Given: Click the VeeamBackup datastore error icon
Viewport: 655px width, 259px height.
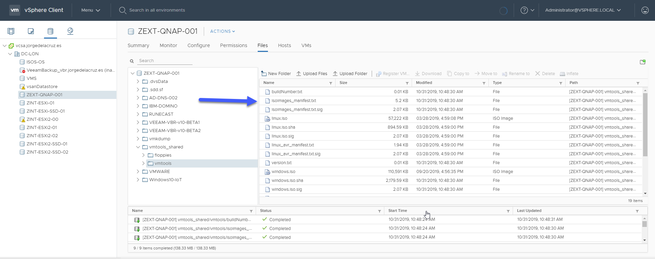Looking at the screenshot, I should coord(23,70).
